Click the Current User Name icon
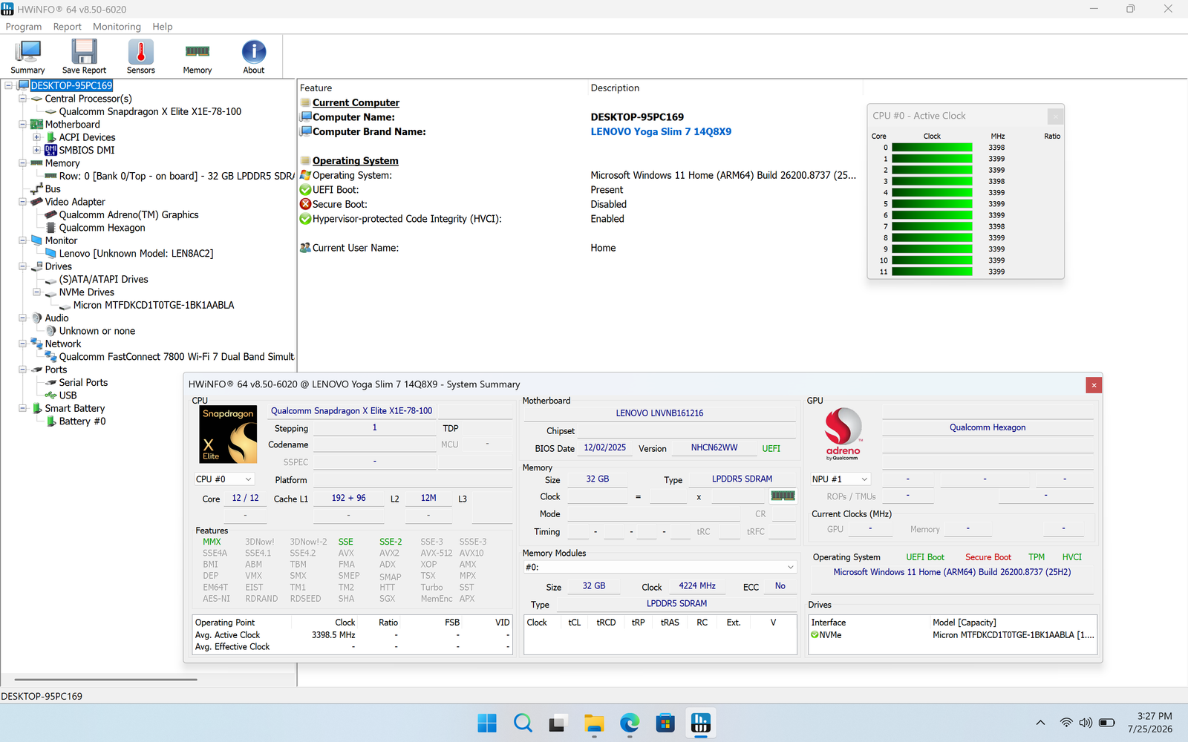 click(x=305, y=248)
